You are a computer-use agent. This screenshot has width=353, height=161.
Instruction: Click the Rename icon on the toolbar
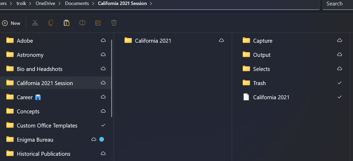(82, 23)
